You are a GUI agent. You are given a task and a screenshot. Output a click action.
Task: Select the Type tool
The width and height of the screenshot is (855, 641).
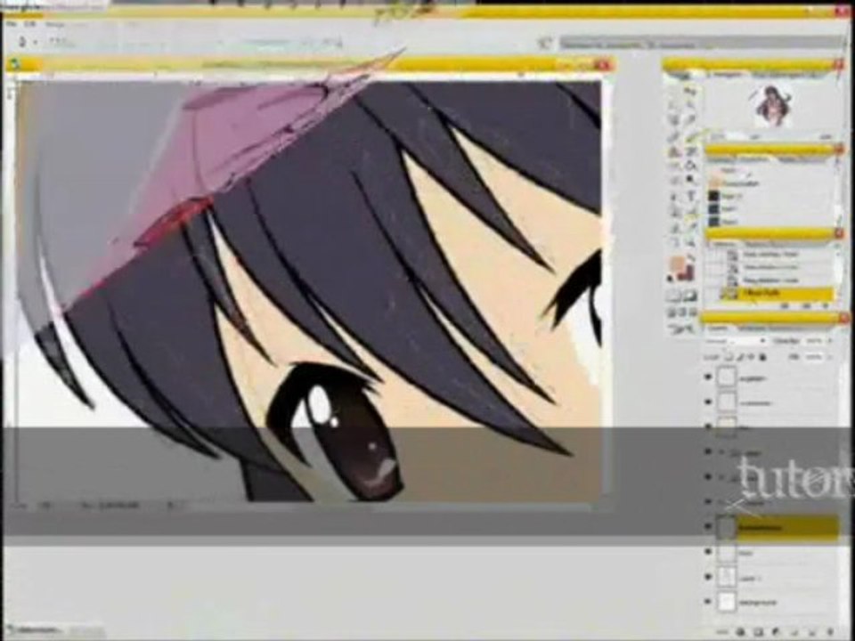click(x=691, y=196)
